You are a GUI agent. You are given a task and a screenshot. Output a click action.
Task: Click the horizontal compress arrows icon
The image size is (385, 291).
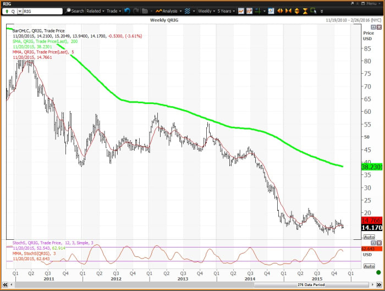point(289,11)
